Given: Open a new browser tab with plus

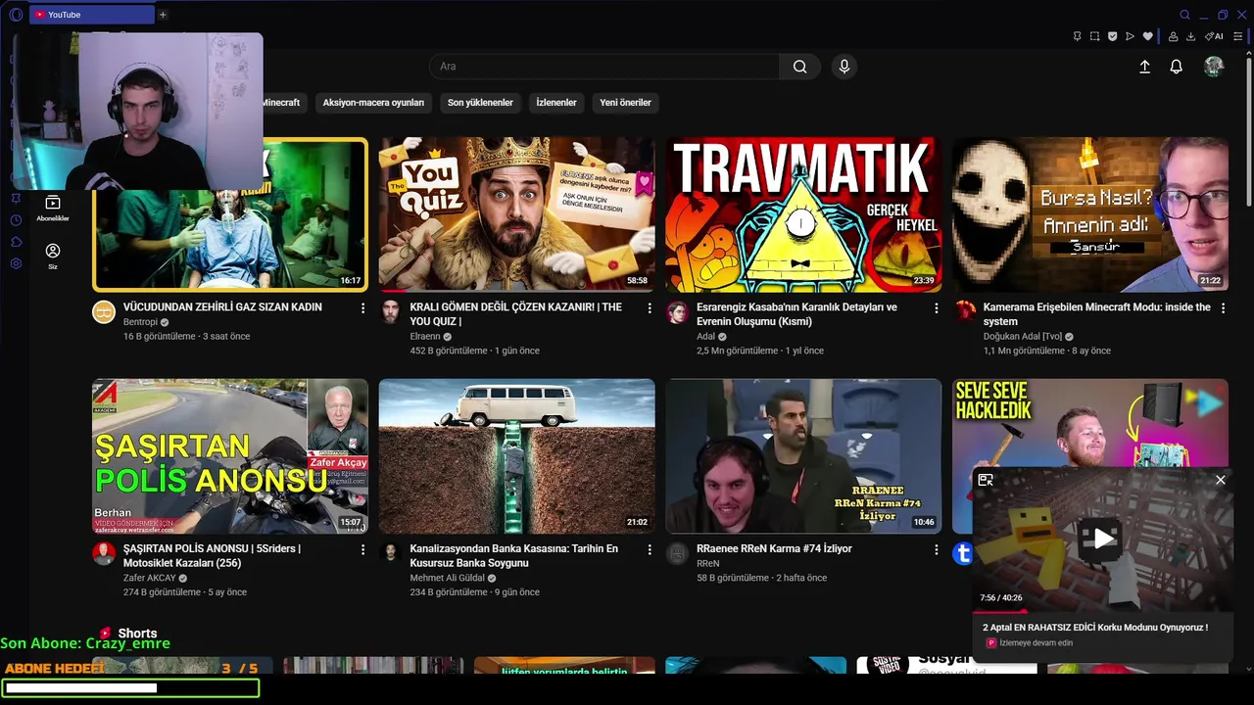Looking at the screenshot, I should click(163, 15).
